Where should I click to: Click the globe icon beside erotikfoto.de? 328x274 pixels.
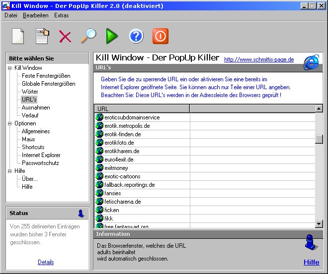pos(99,143)
